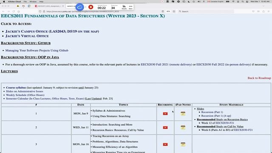
Task: Click the Lectures section heading
Action: (9, 71)
